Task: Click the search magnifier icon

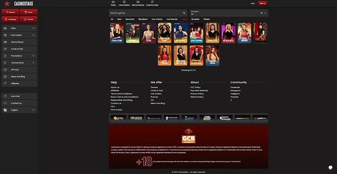Action: pos(184,13)
